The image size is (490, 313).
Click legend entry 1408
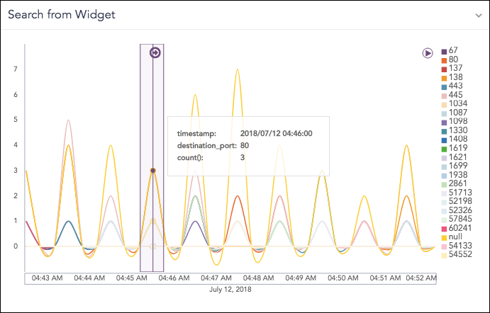(457, 140)
